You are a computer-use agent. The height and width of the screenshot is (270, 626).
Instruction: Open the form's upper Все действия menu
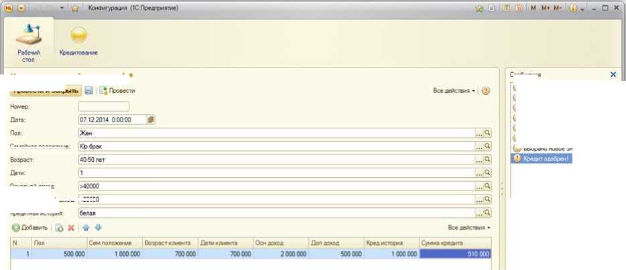click(x=454, y=91)
